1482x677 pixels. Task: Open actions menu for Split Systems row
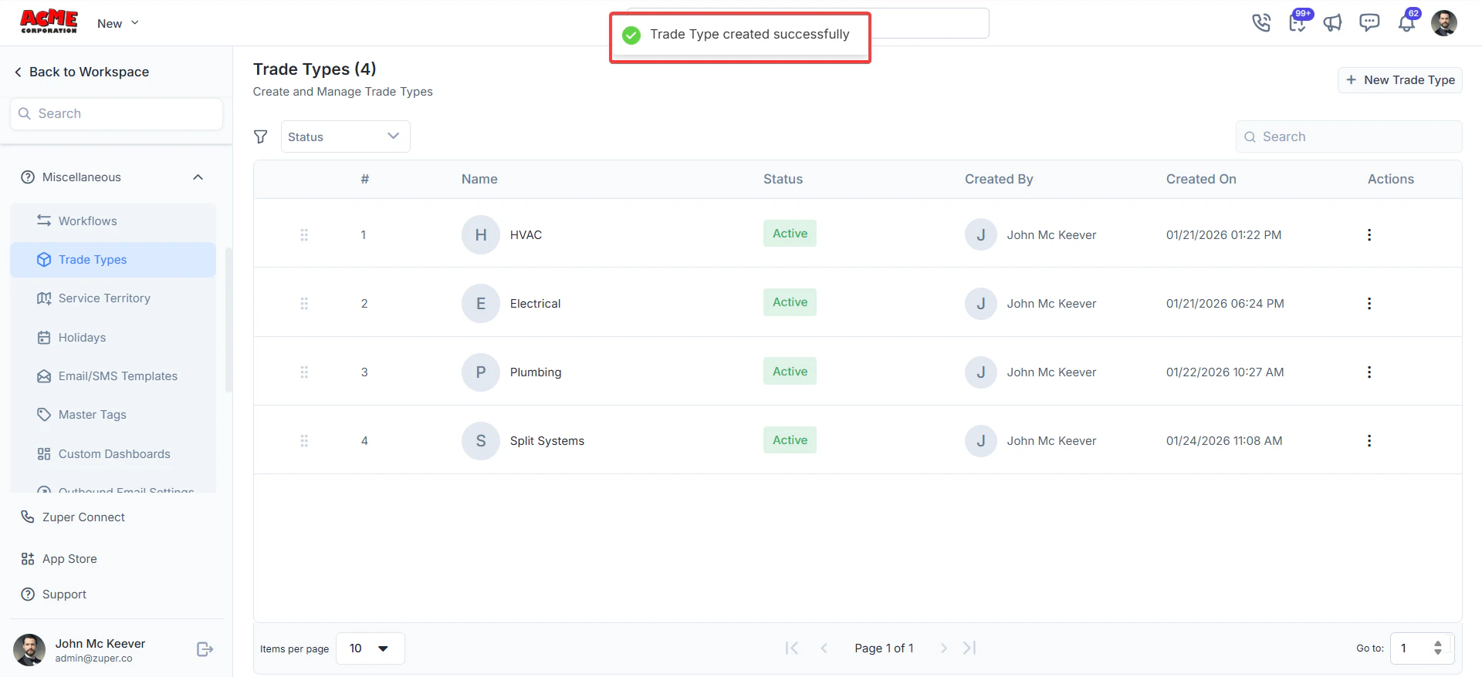click(x=1369, y=441)
